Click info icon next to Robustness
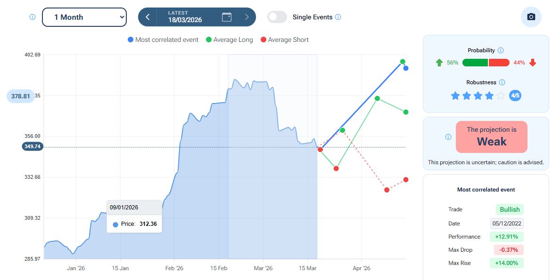552x280 pixels. [502, 82]
